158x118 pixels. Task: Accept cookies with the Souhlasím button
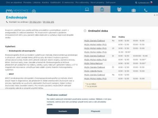pyautogui.click(x=63, y=111)
